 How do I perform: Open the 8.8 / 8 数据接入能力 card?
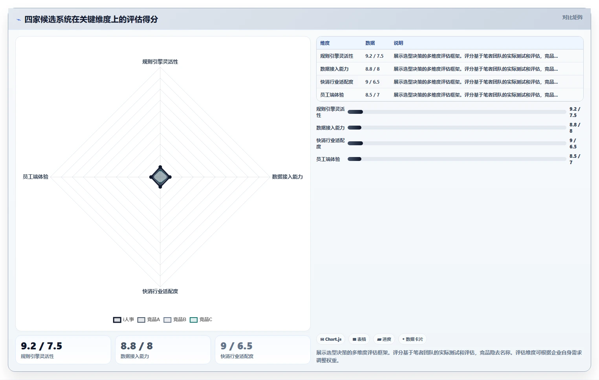(x=163, y=350)
